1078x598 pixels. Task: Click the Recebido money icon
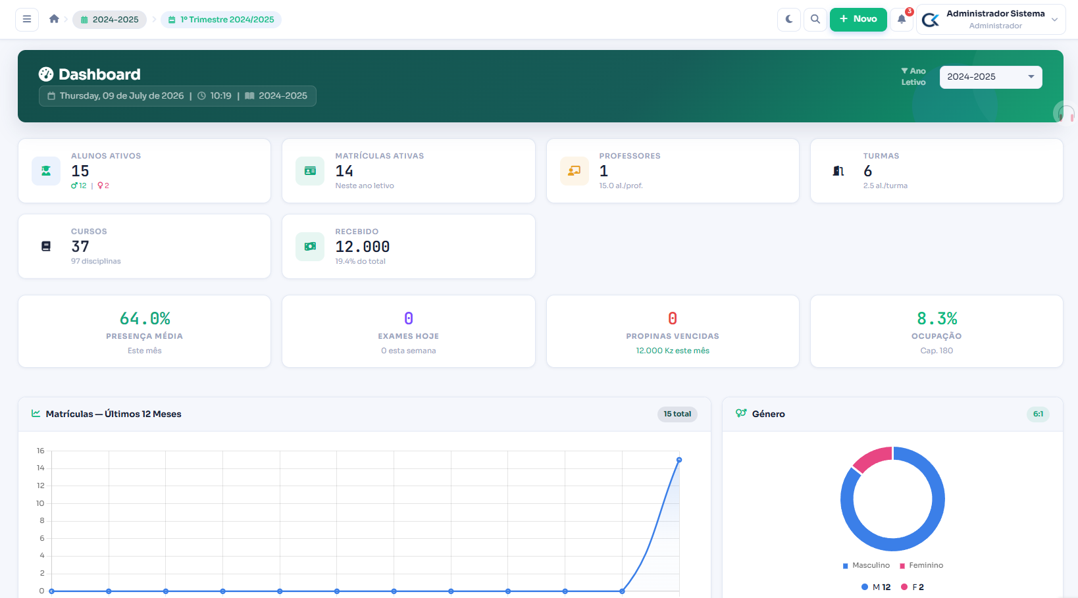pyautogui.click(x=310, y=247)
